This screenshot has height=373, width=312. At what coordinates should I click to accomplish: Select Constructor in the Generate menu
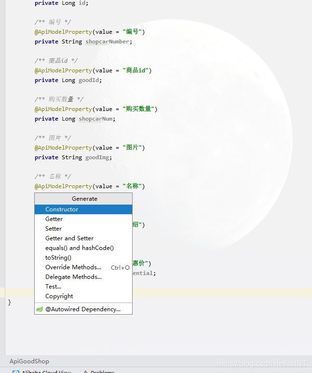coord(62,209)
